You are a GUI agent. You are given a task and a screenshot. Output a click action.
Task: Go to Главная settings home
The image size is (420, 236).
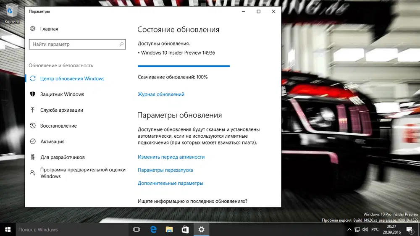[49, 29]
